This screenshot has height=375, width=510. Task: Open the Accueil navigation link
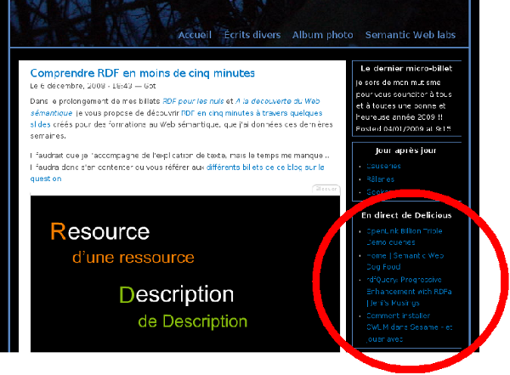[x=195, y=35]
